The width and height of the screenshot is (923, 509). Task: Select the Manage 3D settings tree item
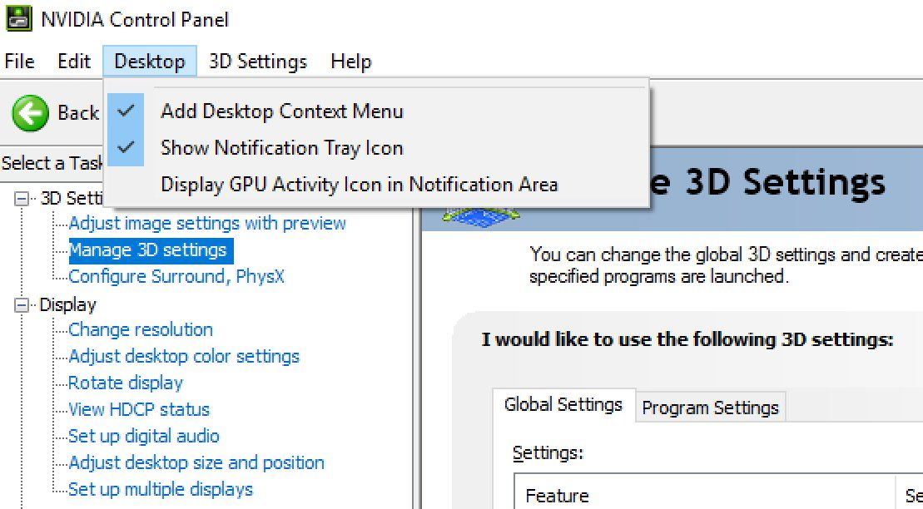coord(150,250)
